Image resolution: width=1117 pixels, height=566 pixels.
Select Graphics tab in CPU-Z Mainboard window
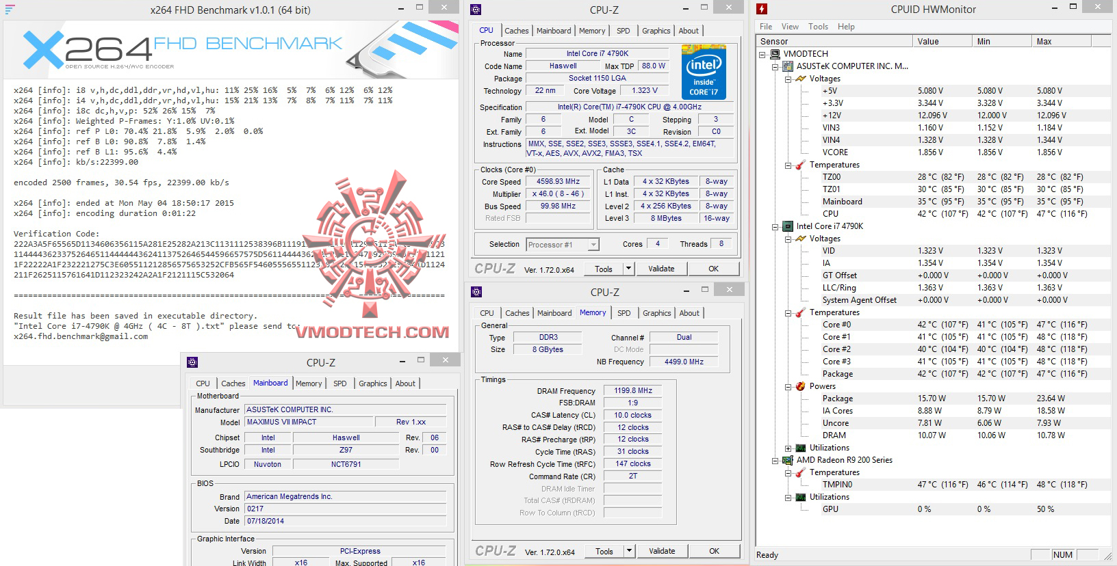point(372,383)
